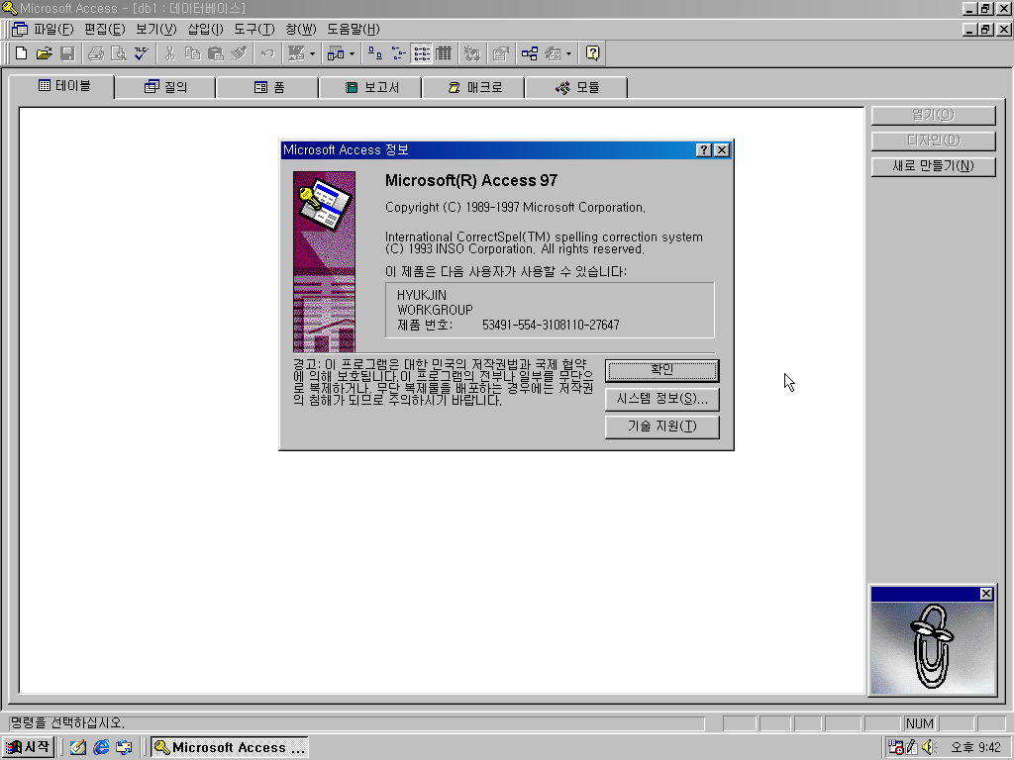Click the Format Painter brush icon
Image resolution: width=1014 pixels, height=760 pixels.
click(x=239, y=53)
